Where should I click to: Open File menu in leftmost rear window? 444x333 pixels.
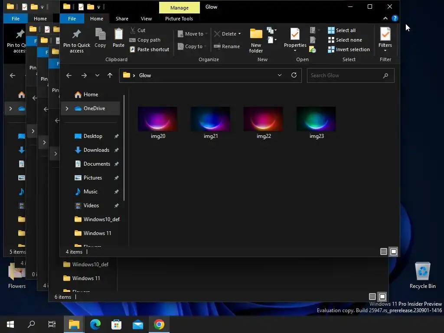point(16,18)
